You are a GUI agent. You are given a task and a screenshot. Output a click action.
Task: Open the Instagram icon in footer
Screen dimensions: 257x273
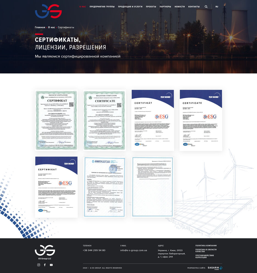[x=38, y=265]
